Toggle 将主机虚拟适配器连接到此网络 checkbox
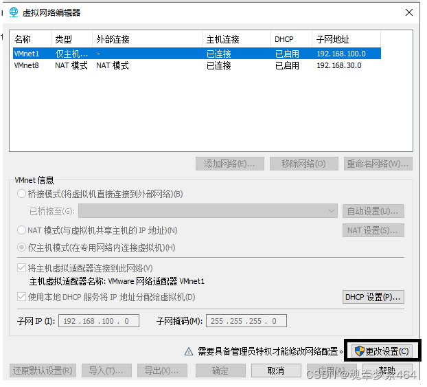This screenshot has width=427, height=387. pos(21,268)
